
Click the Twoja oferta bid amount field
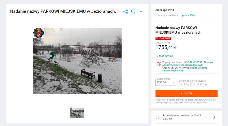[x=166, y=82]
